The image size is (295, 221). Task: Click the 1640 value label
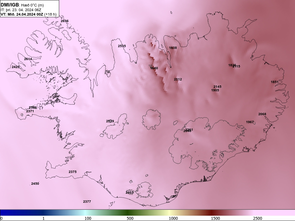tap(154, 68)
